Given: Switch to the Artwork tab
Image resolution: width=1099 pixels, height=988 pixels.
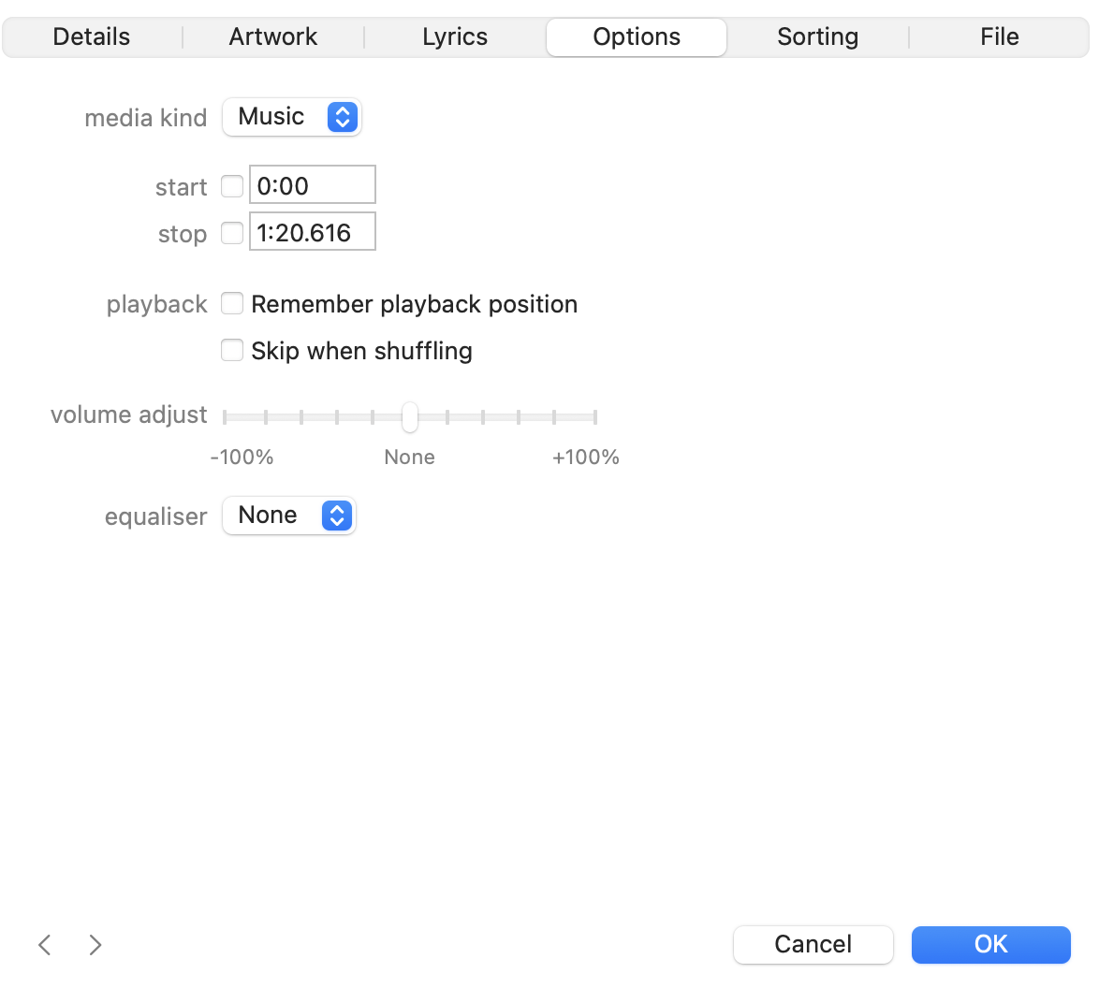Looking at the screenshot, I should tap(273, 37).
